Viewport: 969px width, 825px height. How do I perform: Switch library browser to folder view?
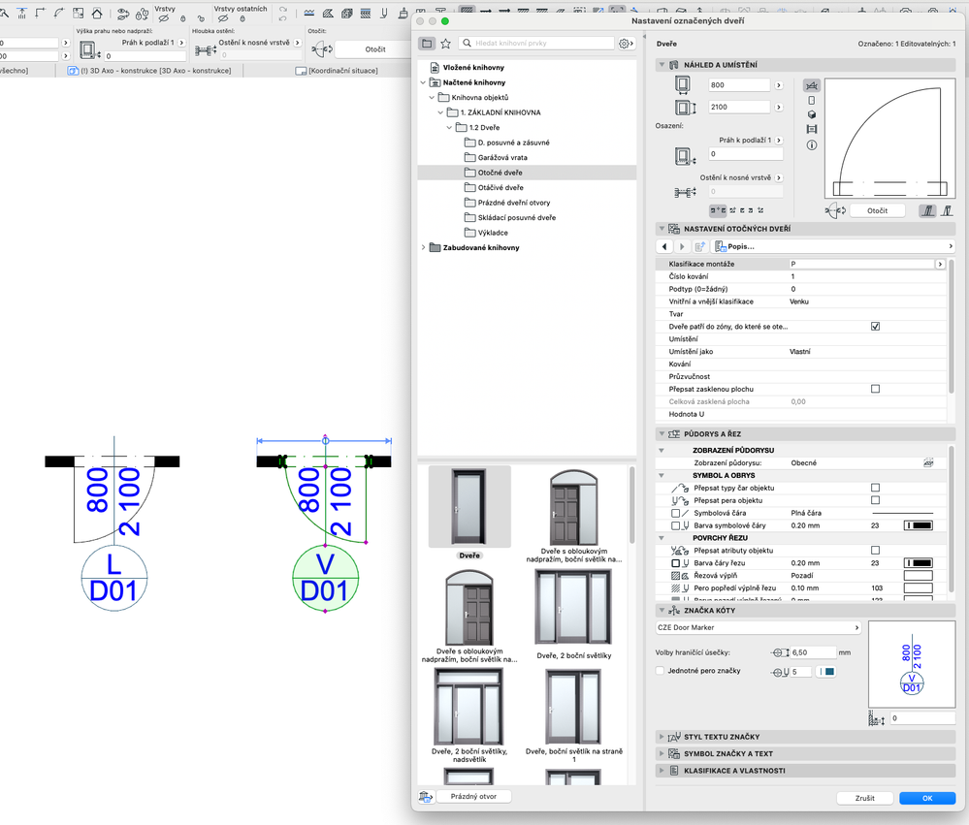[427, 44]
